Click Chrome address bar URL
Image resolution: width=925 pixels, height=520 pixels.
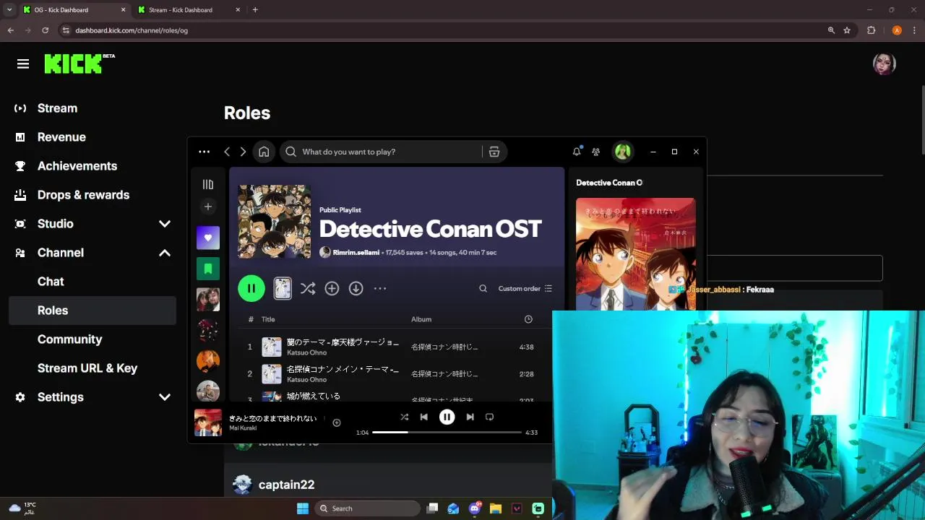click(x=132, y=30)
